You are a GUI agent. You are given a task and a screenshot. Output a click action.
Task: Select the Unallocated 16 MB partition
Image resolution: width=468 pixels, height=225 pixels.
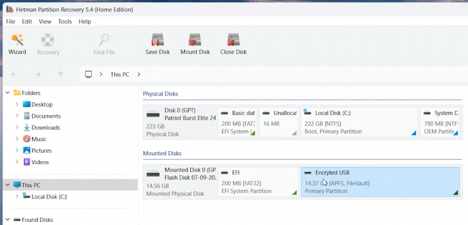coord(279,122)
